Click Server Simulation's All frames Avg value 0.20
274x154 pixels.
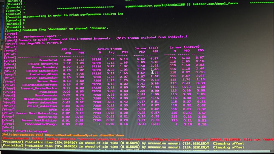(x=67, y=78)
